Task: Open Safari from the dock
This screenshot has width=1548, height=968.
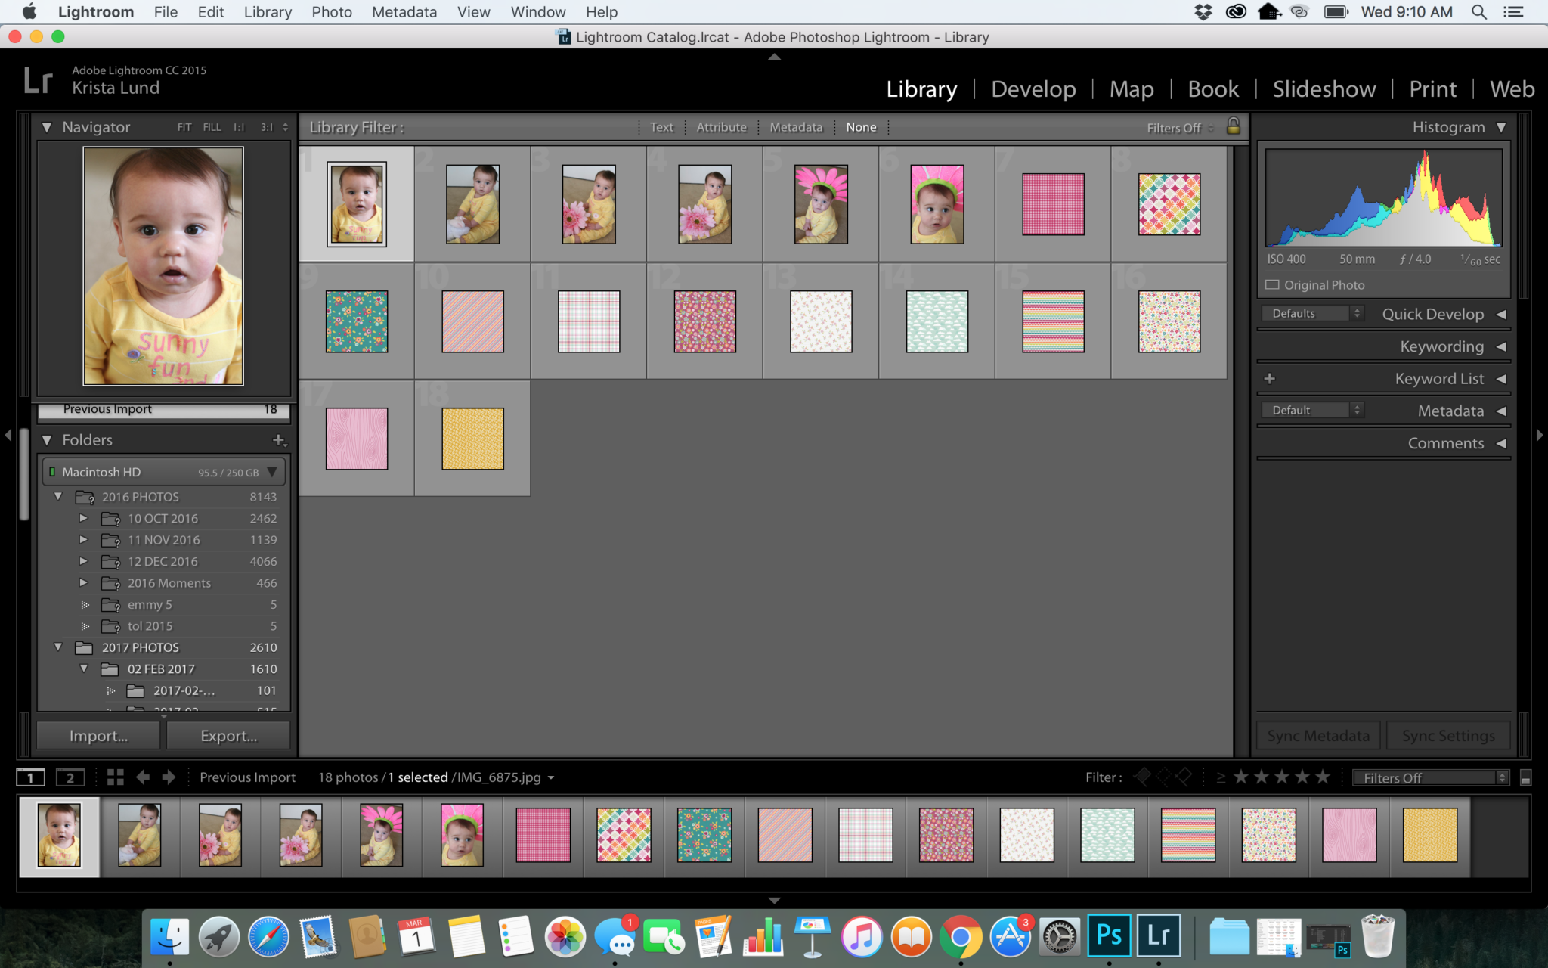Action: click(x=268, y=937)
